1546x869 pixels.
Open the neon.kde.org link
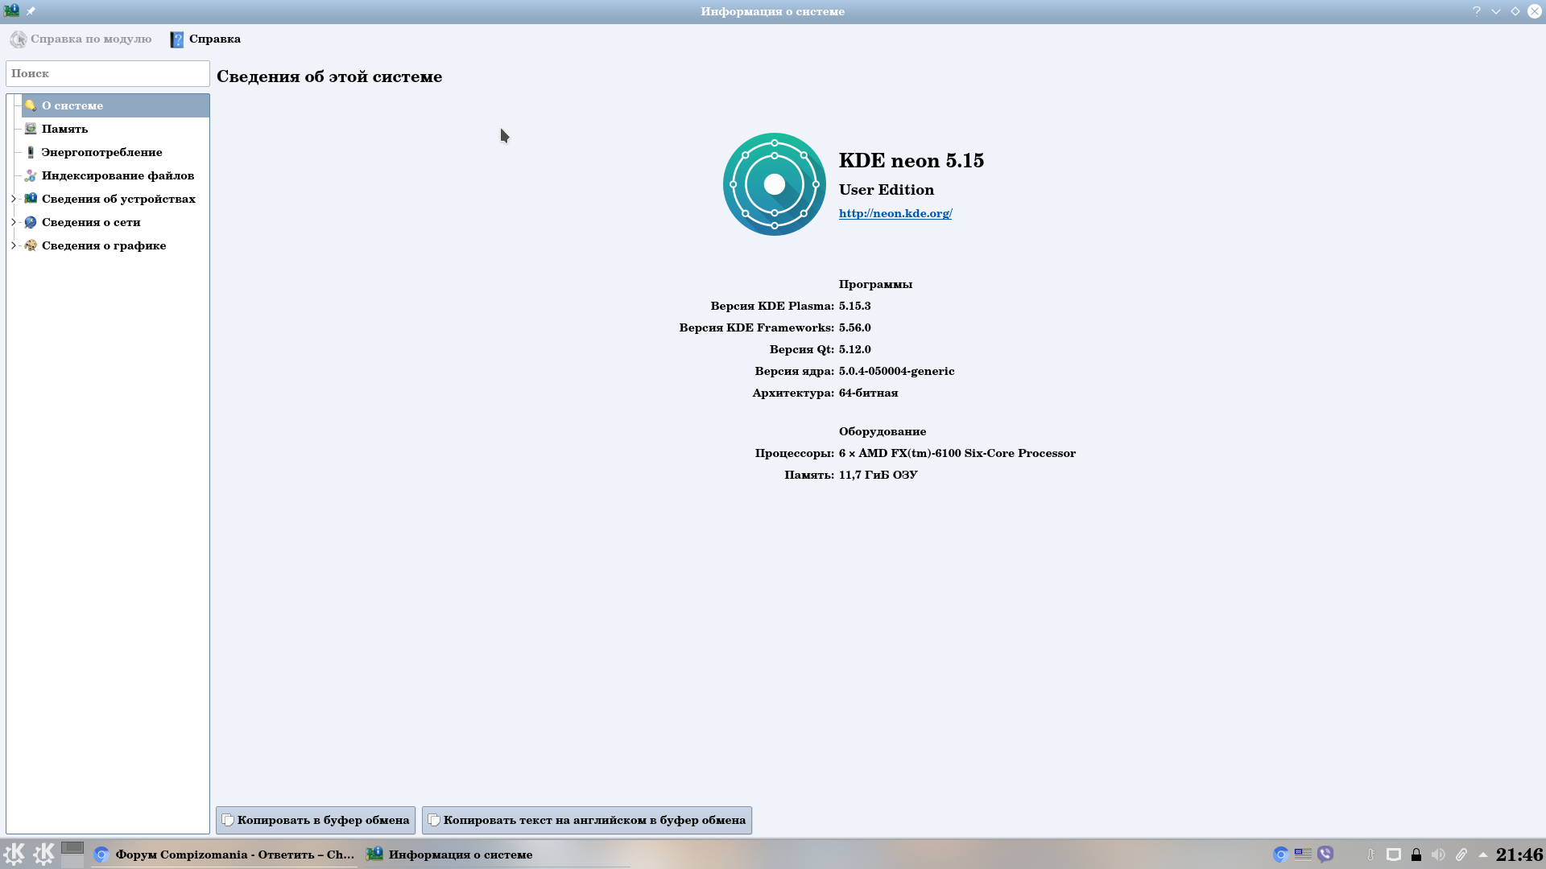point(895,213)
